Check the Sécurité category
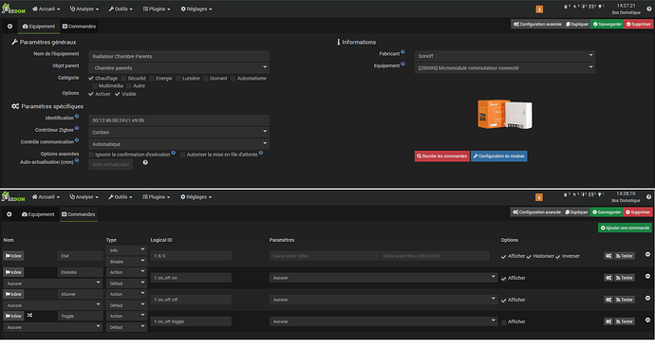The height and width of the screenshot is (349, 655). click(124, 79)
